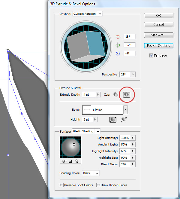
Task: Enable Draw Hidden Faces option
Action: coord(98,185)
